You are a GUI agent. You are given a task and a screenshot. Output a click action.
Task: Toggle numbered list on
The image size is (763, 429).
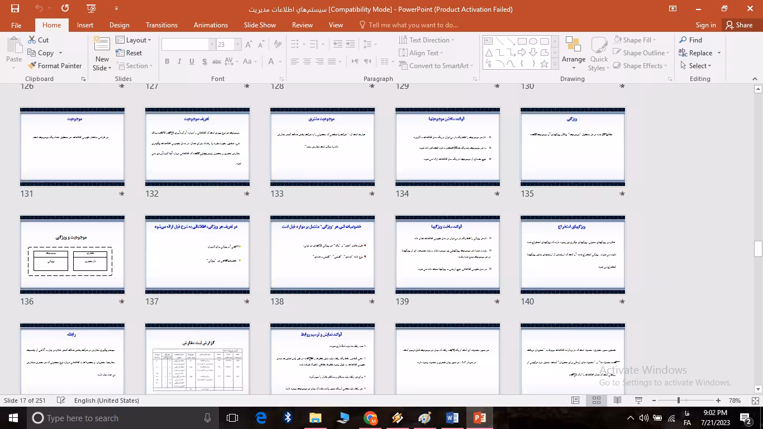[312, 44]
